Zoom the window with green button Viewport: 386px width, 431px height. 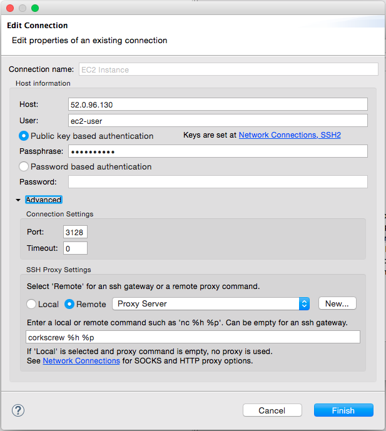click(x=35, y=8)
